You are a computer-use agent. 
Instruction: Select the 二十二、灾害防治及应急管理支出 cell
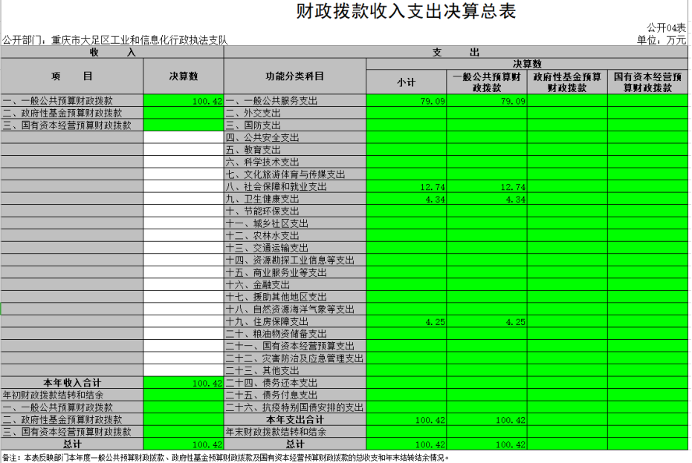coord(295,358)
